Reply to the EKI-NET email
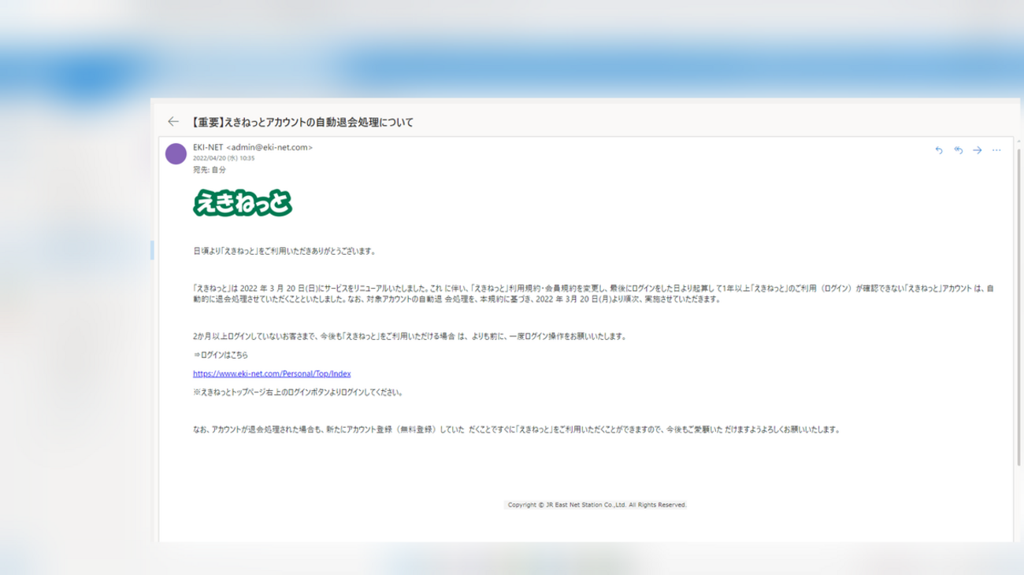This screenshot has height=575, width=1024. coord(939,150)
